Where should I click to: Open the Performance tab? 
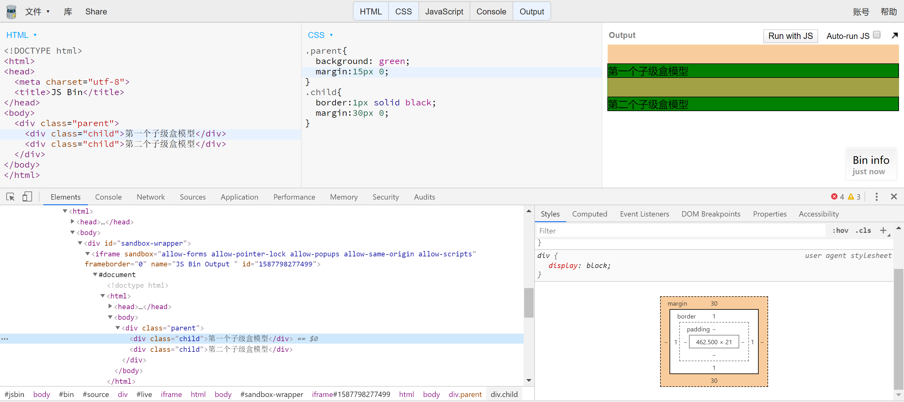coord(294,197)
